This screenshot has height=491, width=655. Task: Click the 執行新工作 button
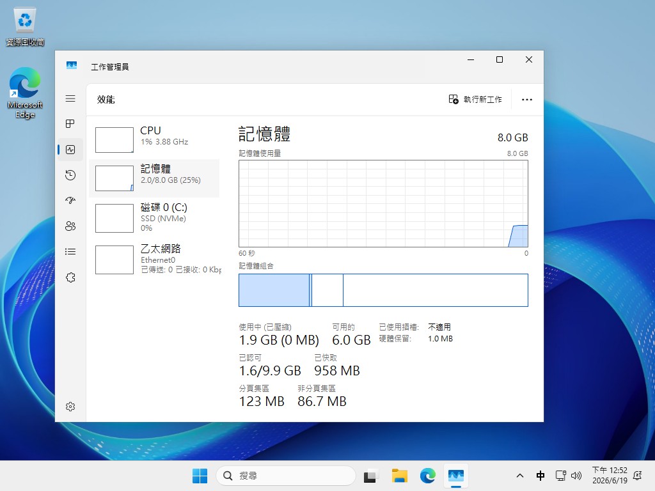(475, 99)
